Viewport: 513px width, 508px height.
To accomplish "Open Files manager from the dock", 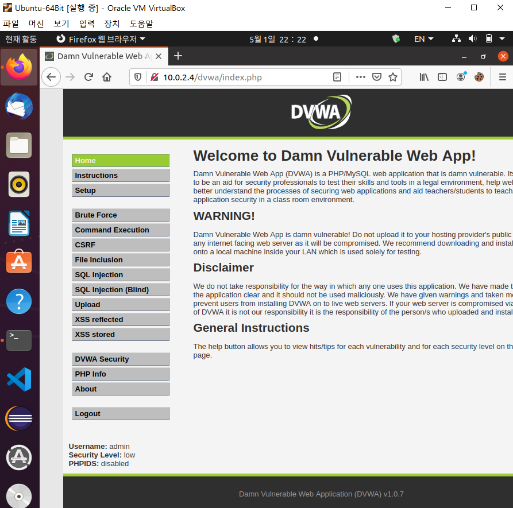I will click(x=19, y=145).
